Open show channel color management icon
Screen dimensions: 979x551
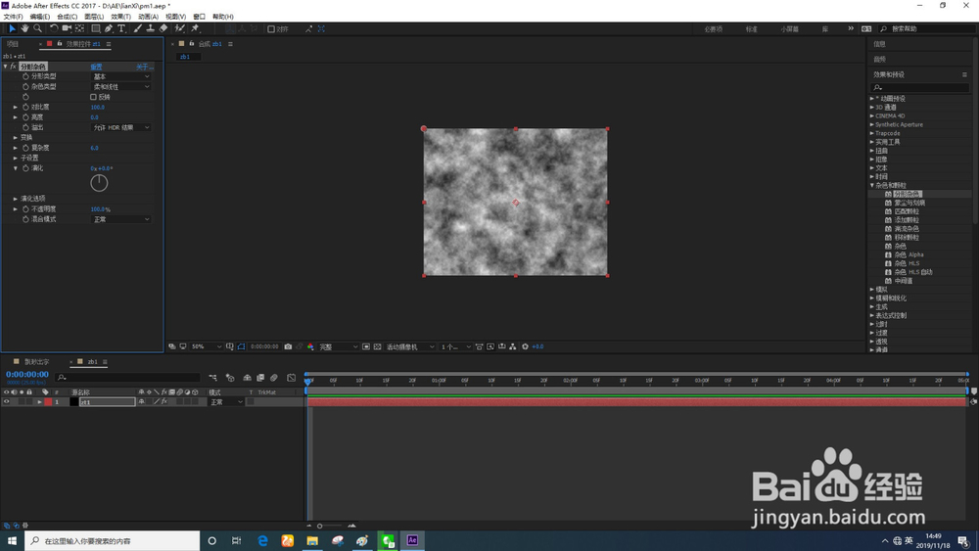tap(310, 346)
